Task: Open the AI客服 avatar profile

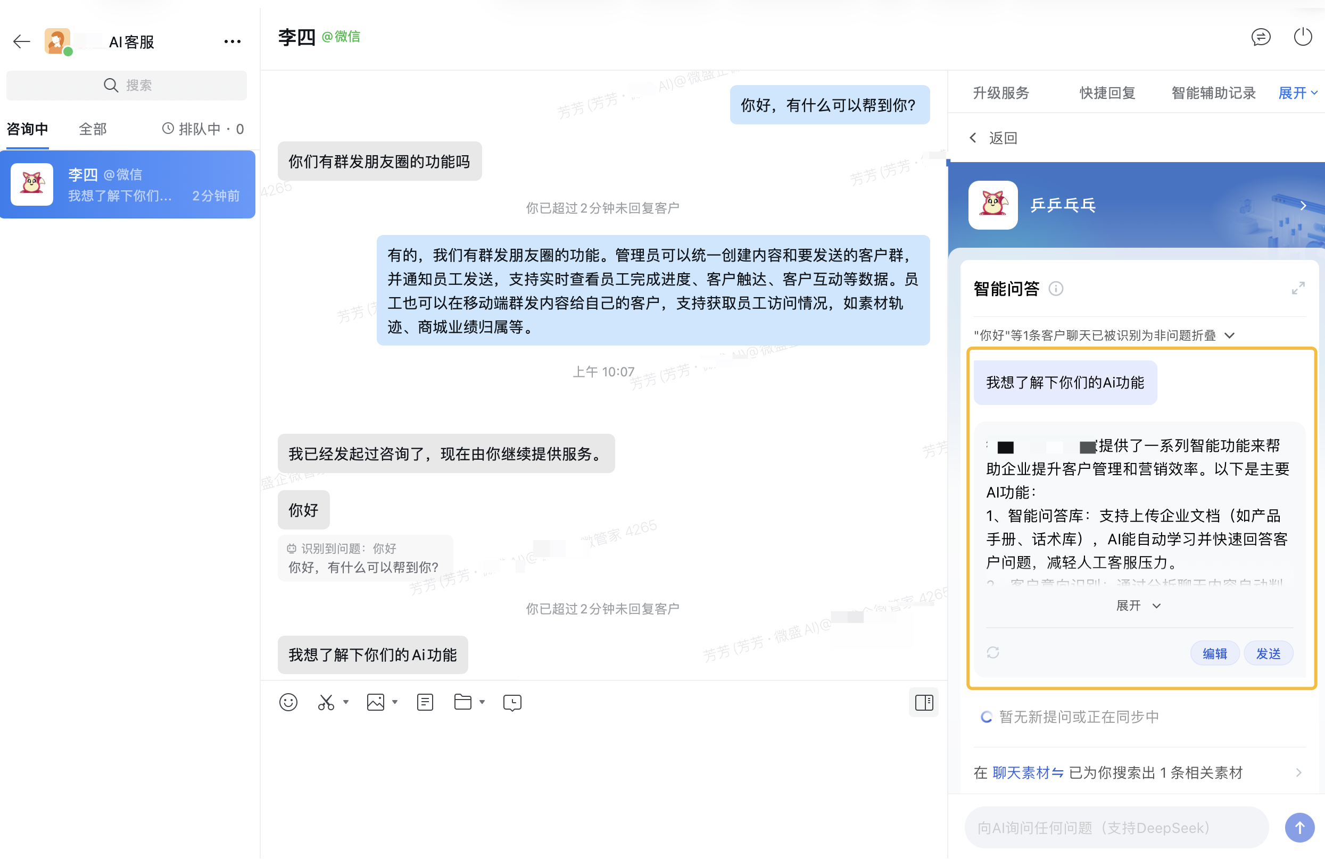Action: pos(58,41)
